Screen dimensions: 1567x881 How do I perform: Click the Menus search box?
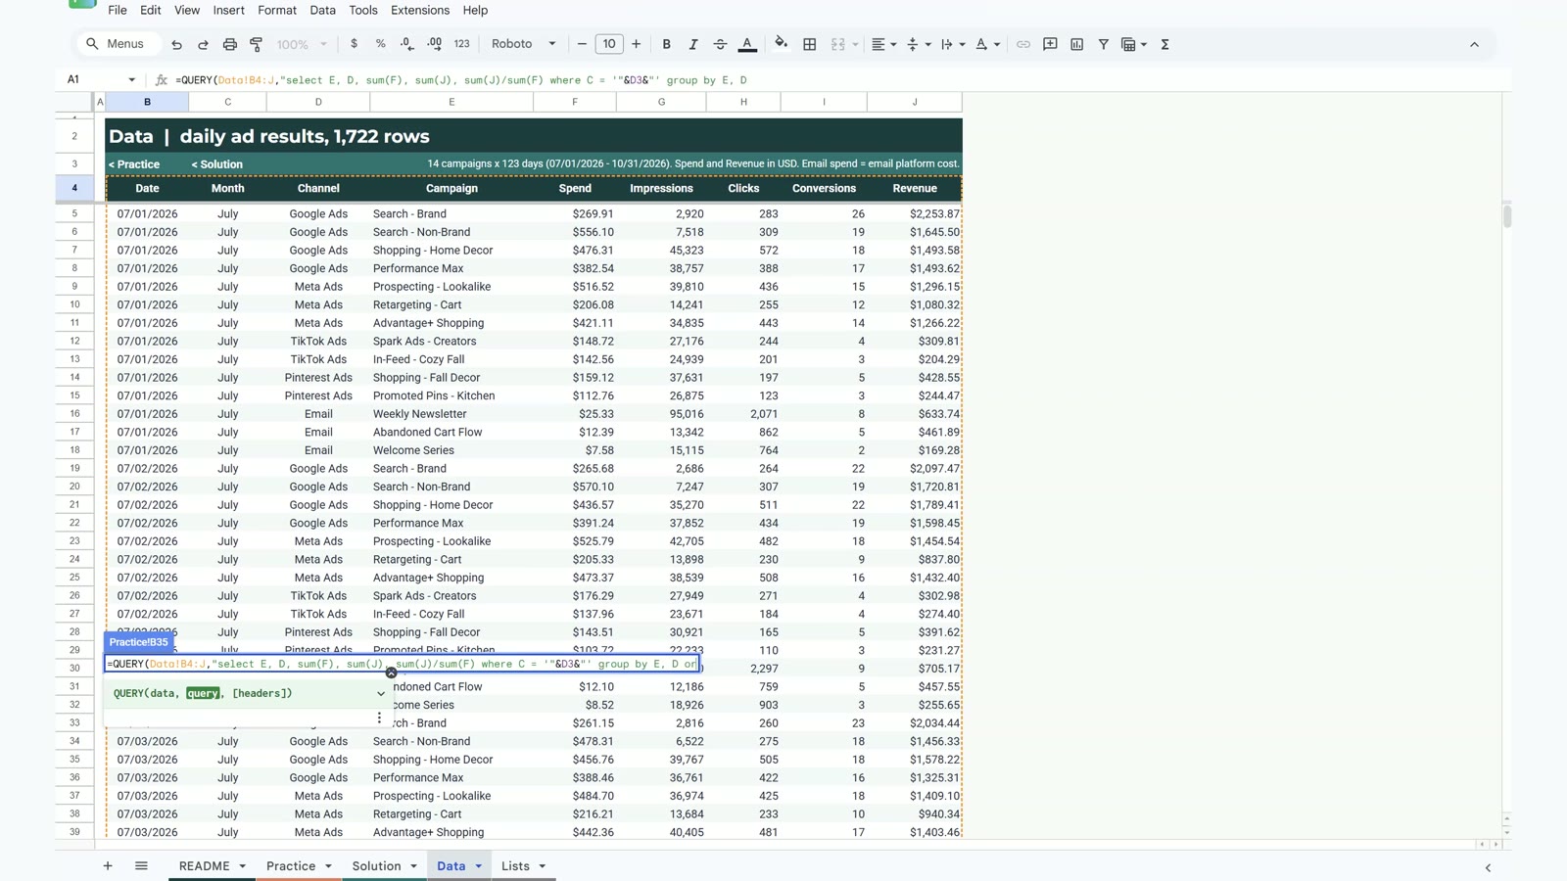point(118,44)
